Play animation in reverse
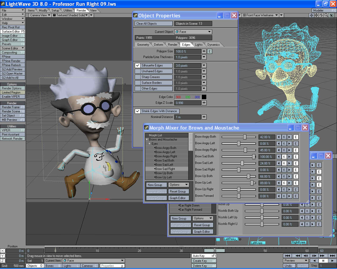Image resolution: width=337 pixels, height=269 pixels. (314, 261)
